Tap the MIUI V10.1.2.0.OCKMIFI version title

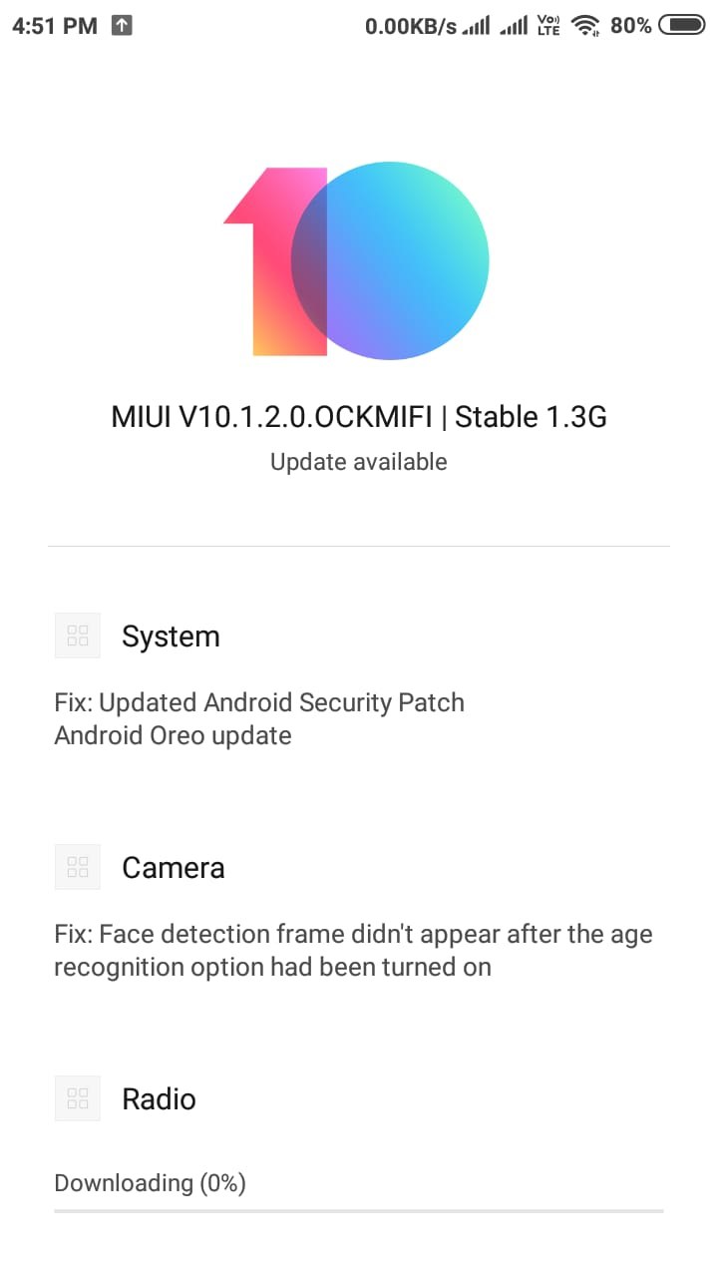pyautogui.click(x=359, y=417)
